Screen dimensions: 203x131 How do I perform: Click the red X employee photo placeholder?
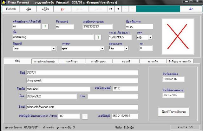(178, 37)
